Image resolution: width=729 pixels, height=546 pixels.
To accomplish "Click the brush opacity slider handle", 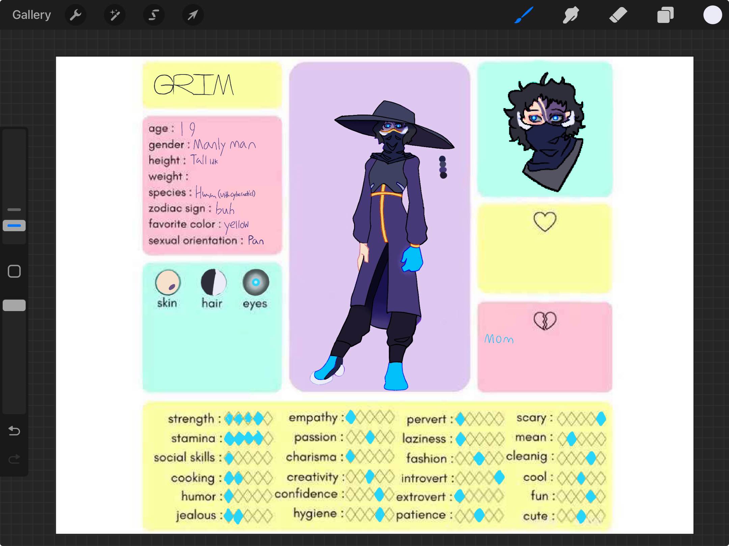I will [x=14, y=305].
